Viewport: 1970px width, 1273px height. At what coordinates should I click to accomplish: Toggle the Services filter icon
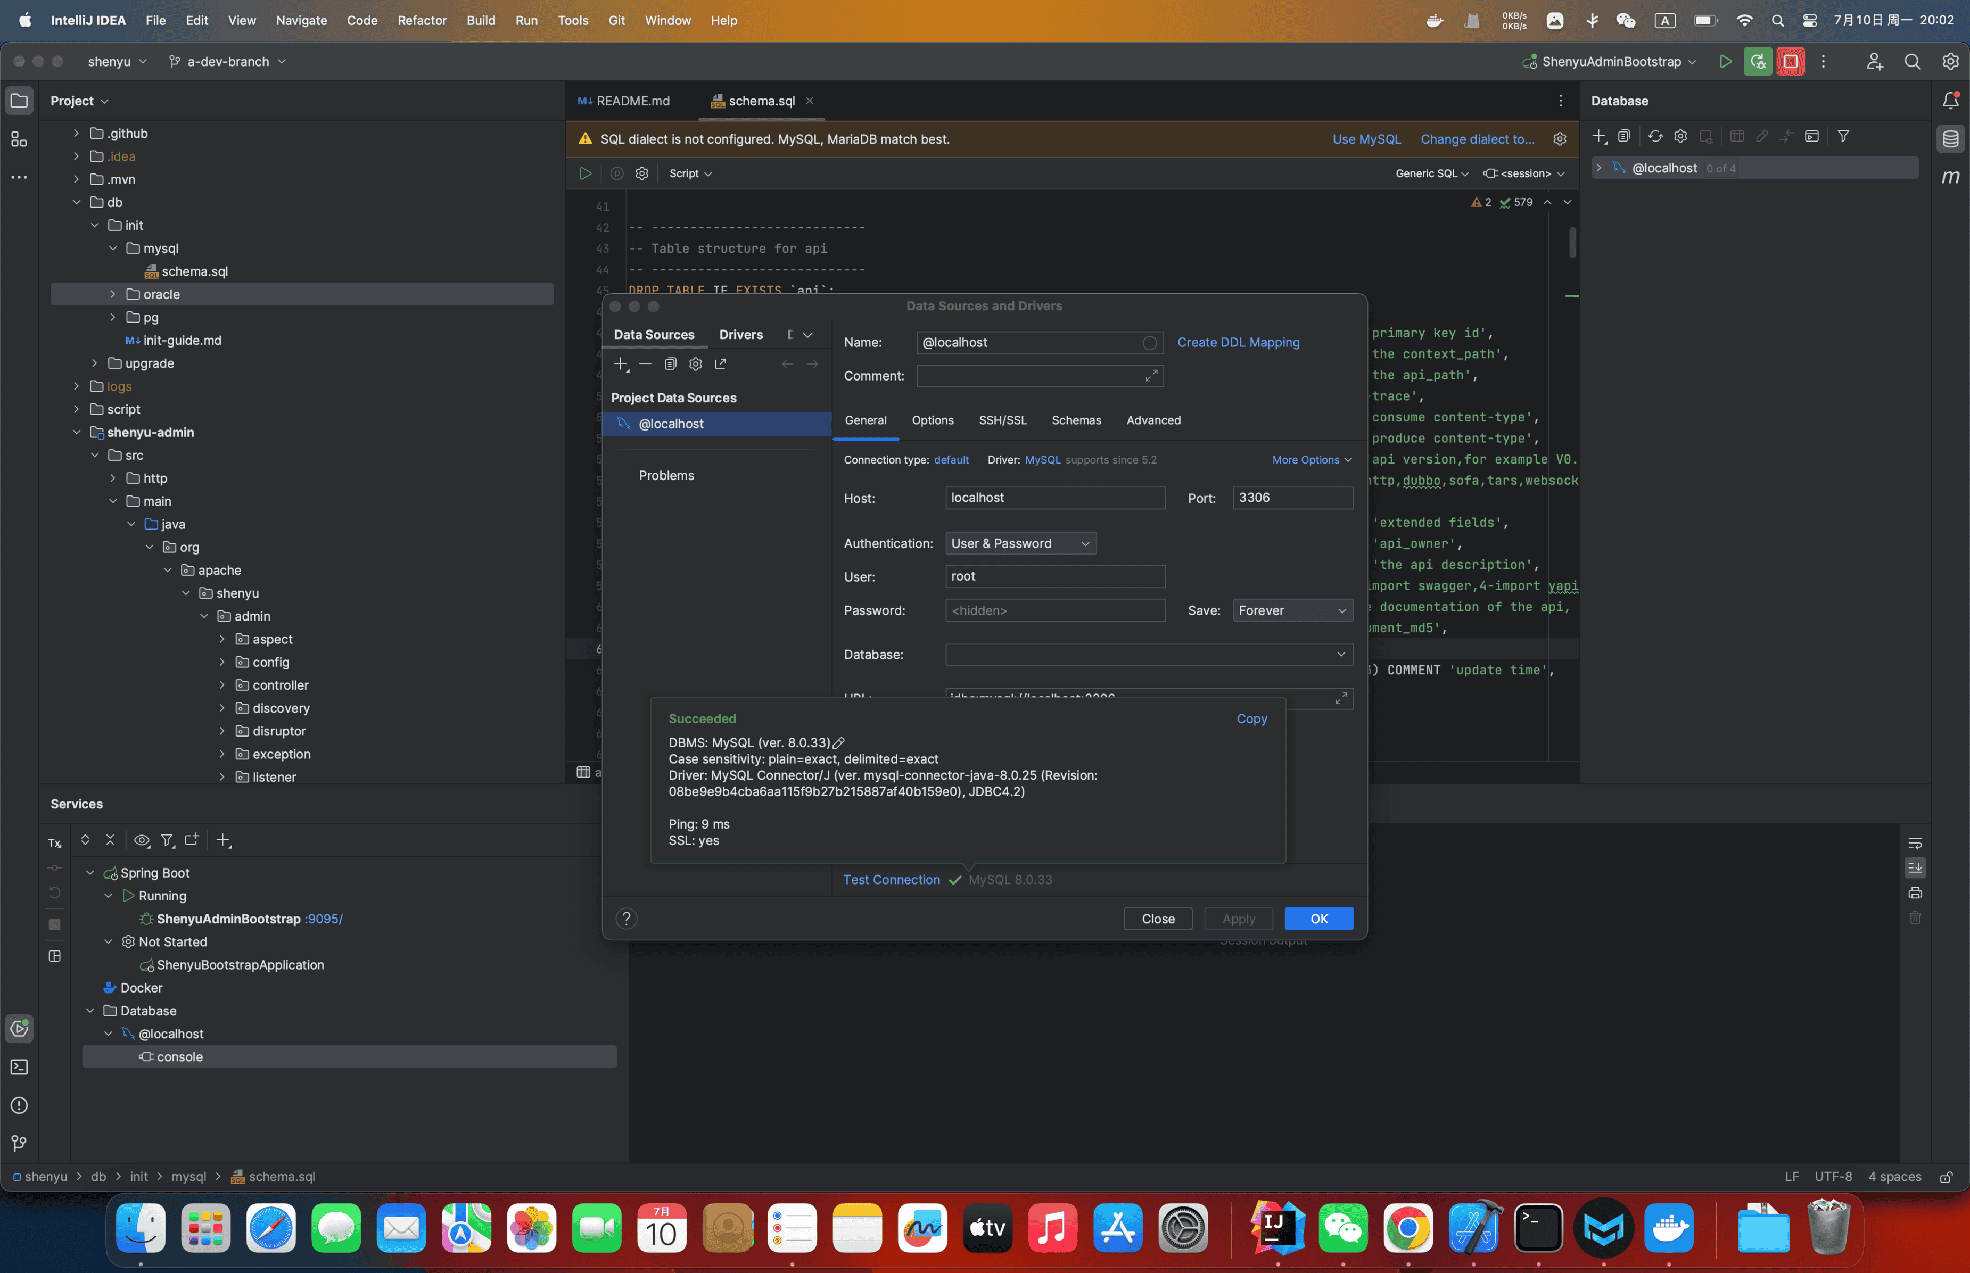[x=167, y=841]
